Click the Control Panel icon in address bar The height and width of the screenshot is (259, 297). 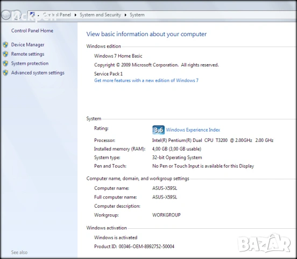(32, 15)
